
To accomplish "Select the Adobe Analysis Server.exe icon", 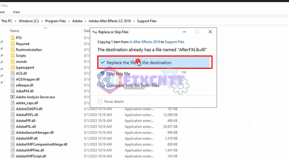I will [13, 97].
